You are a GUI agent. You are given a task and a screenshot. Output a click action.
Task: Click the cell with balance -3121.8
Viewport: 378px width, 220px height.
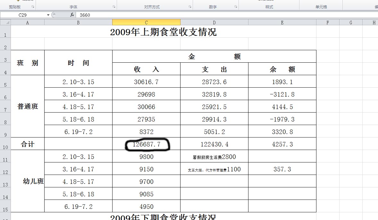pos(282,94)
